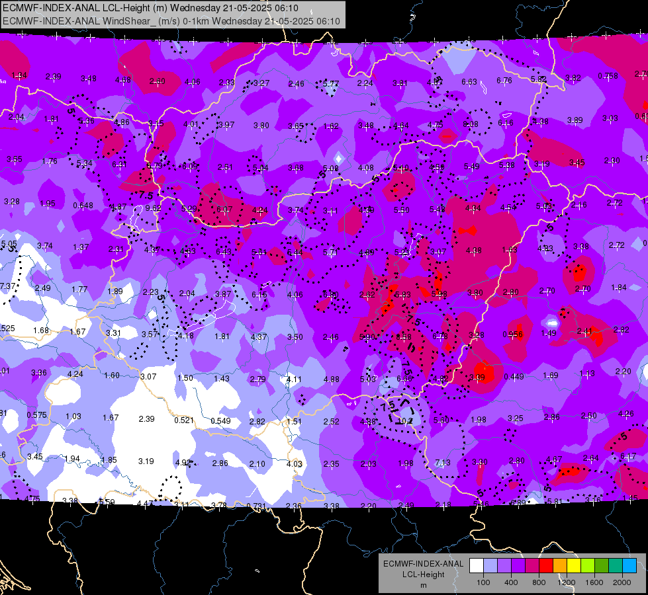Click ECMWF-INDEX-ANAL text in the legend
This screenshot has width=648, height=595.
[x=423, y=564]
